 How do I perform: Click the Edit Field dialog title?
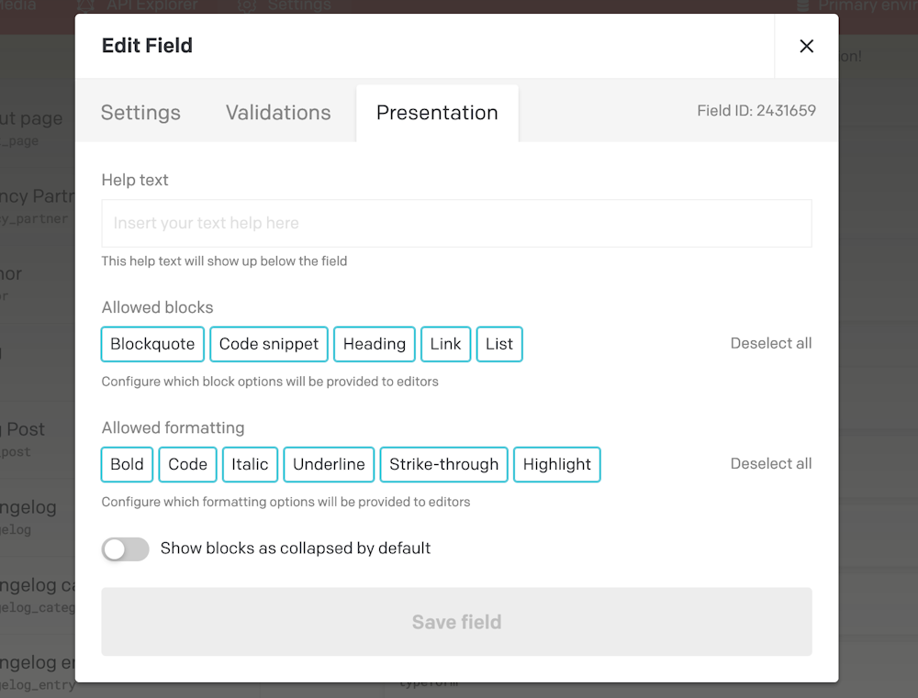[147, 46]
